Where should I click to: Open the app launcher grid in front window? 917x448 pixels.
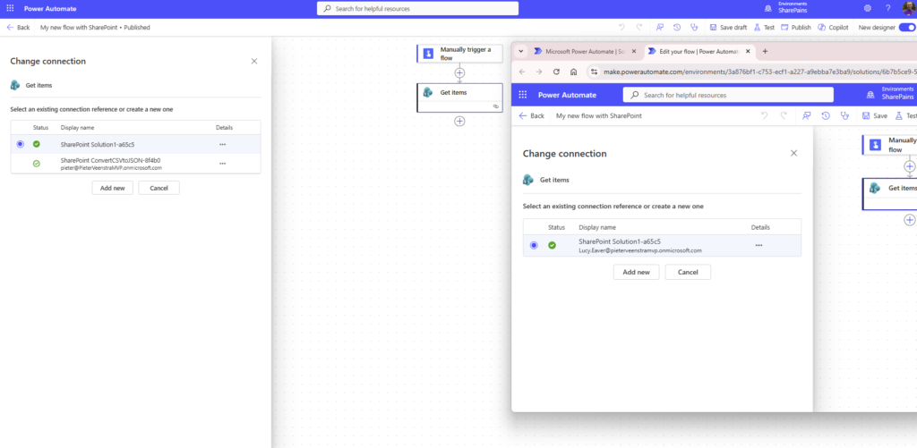[x=523, y=95]
